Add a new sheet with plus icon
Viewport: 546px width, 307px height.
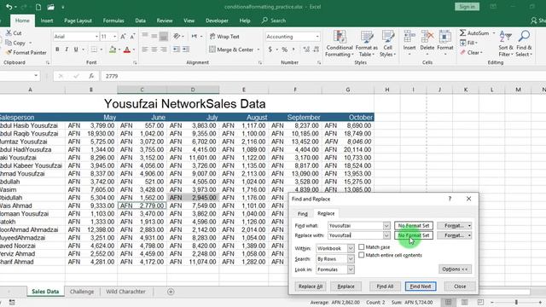(171, 292)
